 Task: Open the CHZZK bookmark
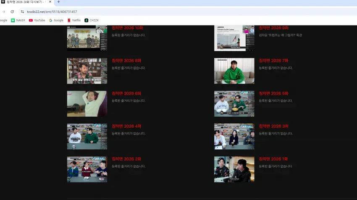pos(92,20)
